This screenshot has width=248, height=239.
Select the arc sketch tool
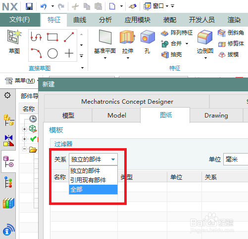point(37,53)
